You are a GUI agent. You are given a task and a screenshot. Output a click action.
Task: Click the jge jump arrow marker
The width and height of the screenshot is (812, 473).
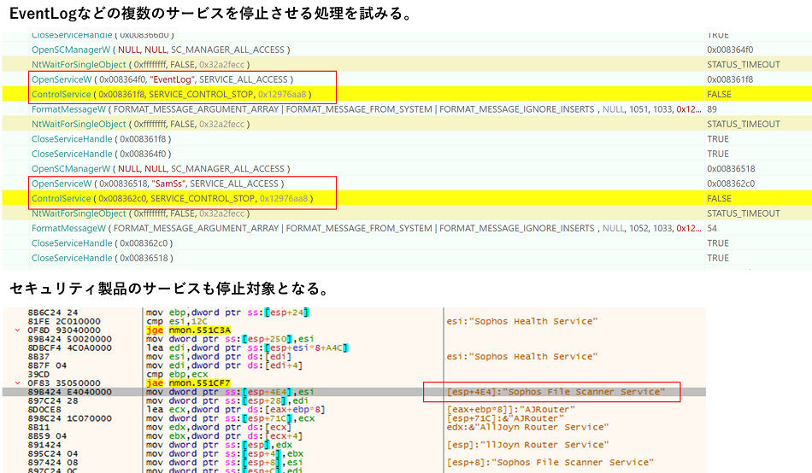click(18, 330)
